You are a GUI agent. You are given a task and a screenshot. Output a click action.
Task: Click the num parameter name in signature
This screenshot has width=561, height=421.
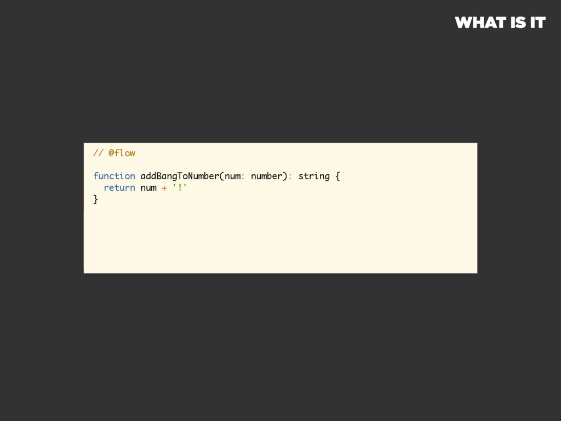point(232,177)
